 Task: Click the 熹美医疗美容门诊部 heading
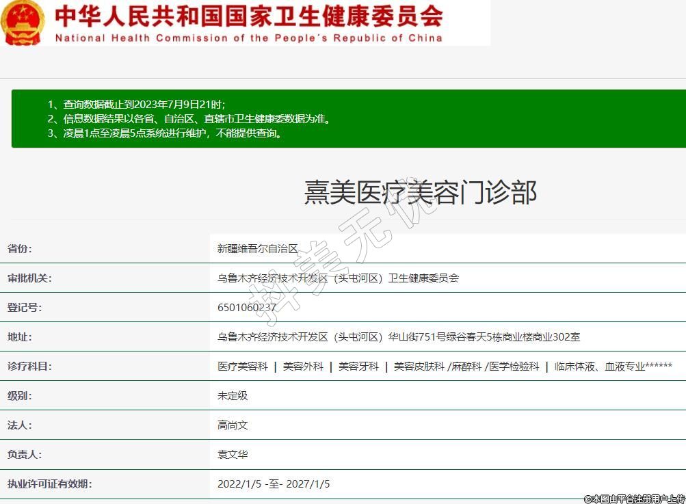(420, 193)
